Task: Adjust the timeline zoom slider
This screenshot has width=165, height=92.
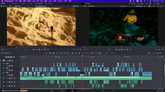Action: (107, 53)
